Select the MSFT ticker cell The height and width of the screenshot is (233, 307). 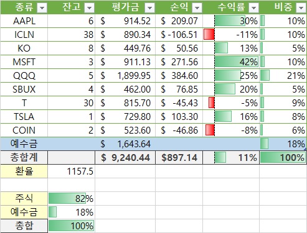[24, 62]
